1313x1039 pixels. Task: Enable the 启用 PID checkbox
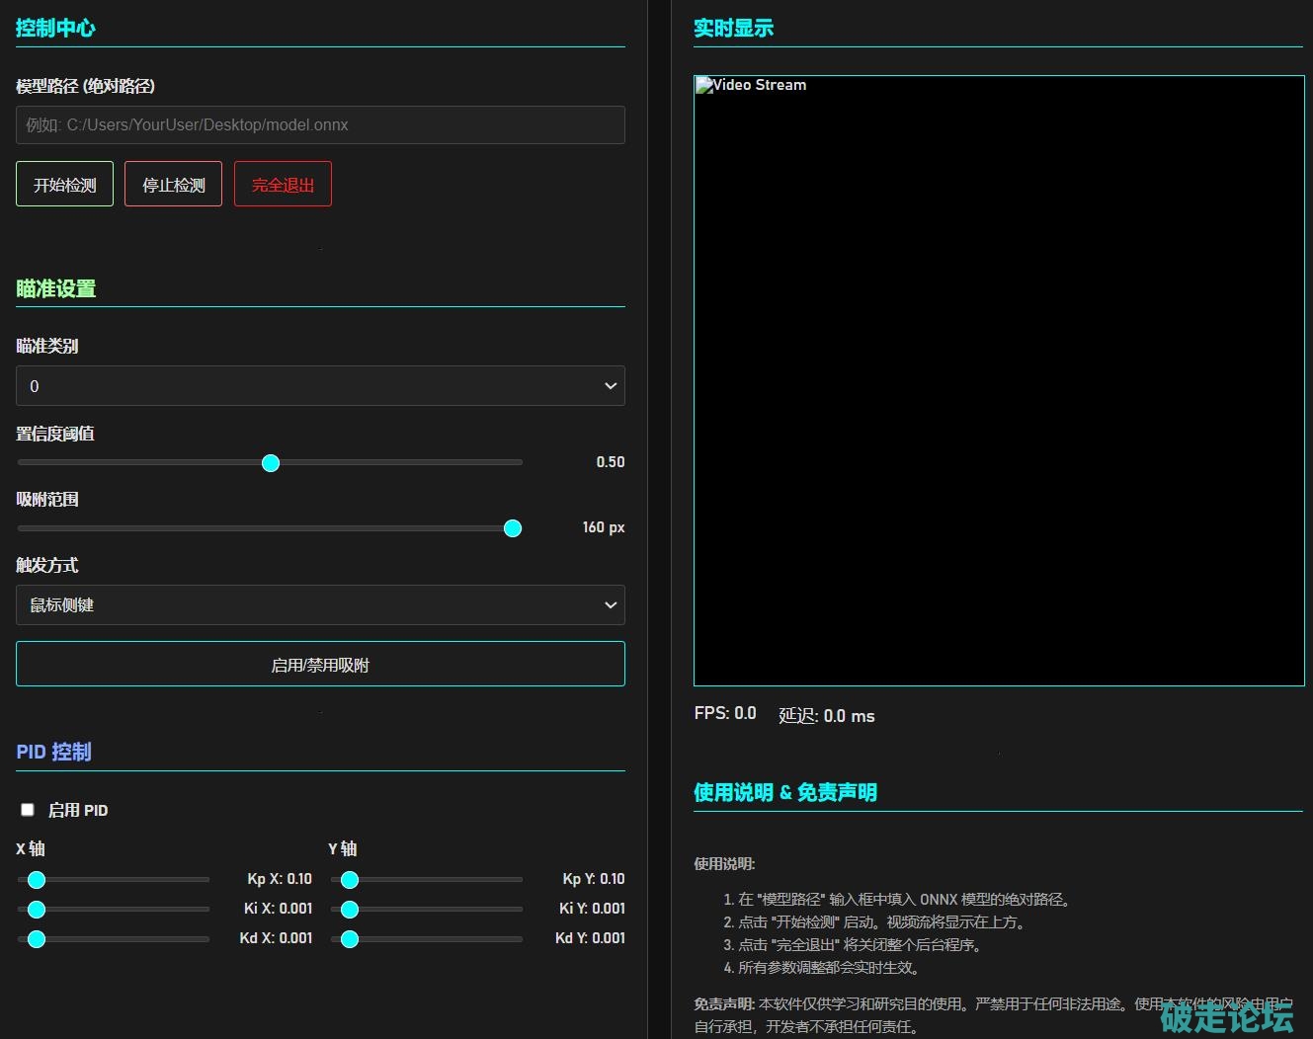28,810
